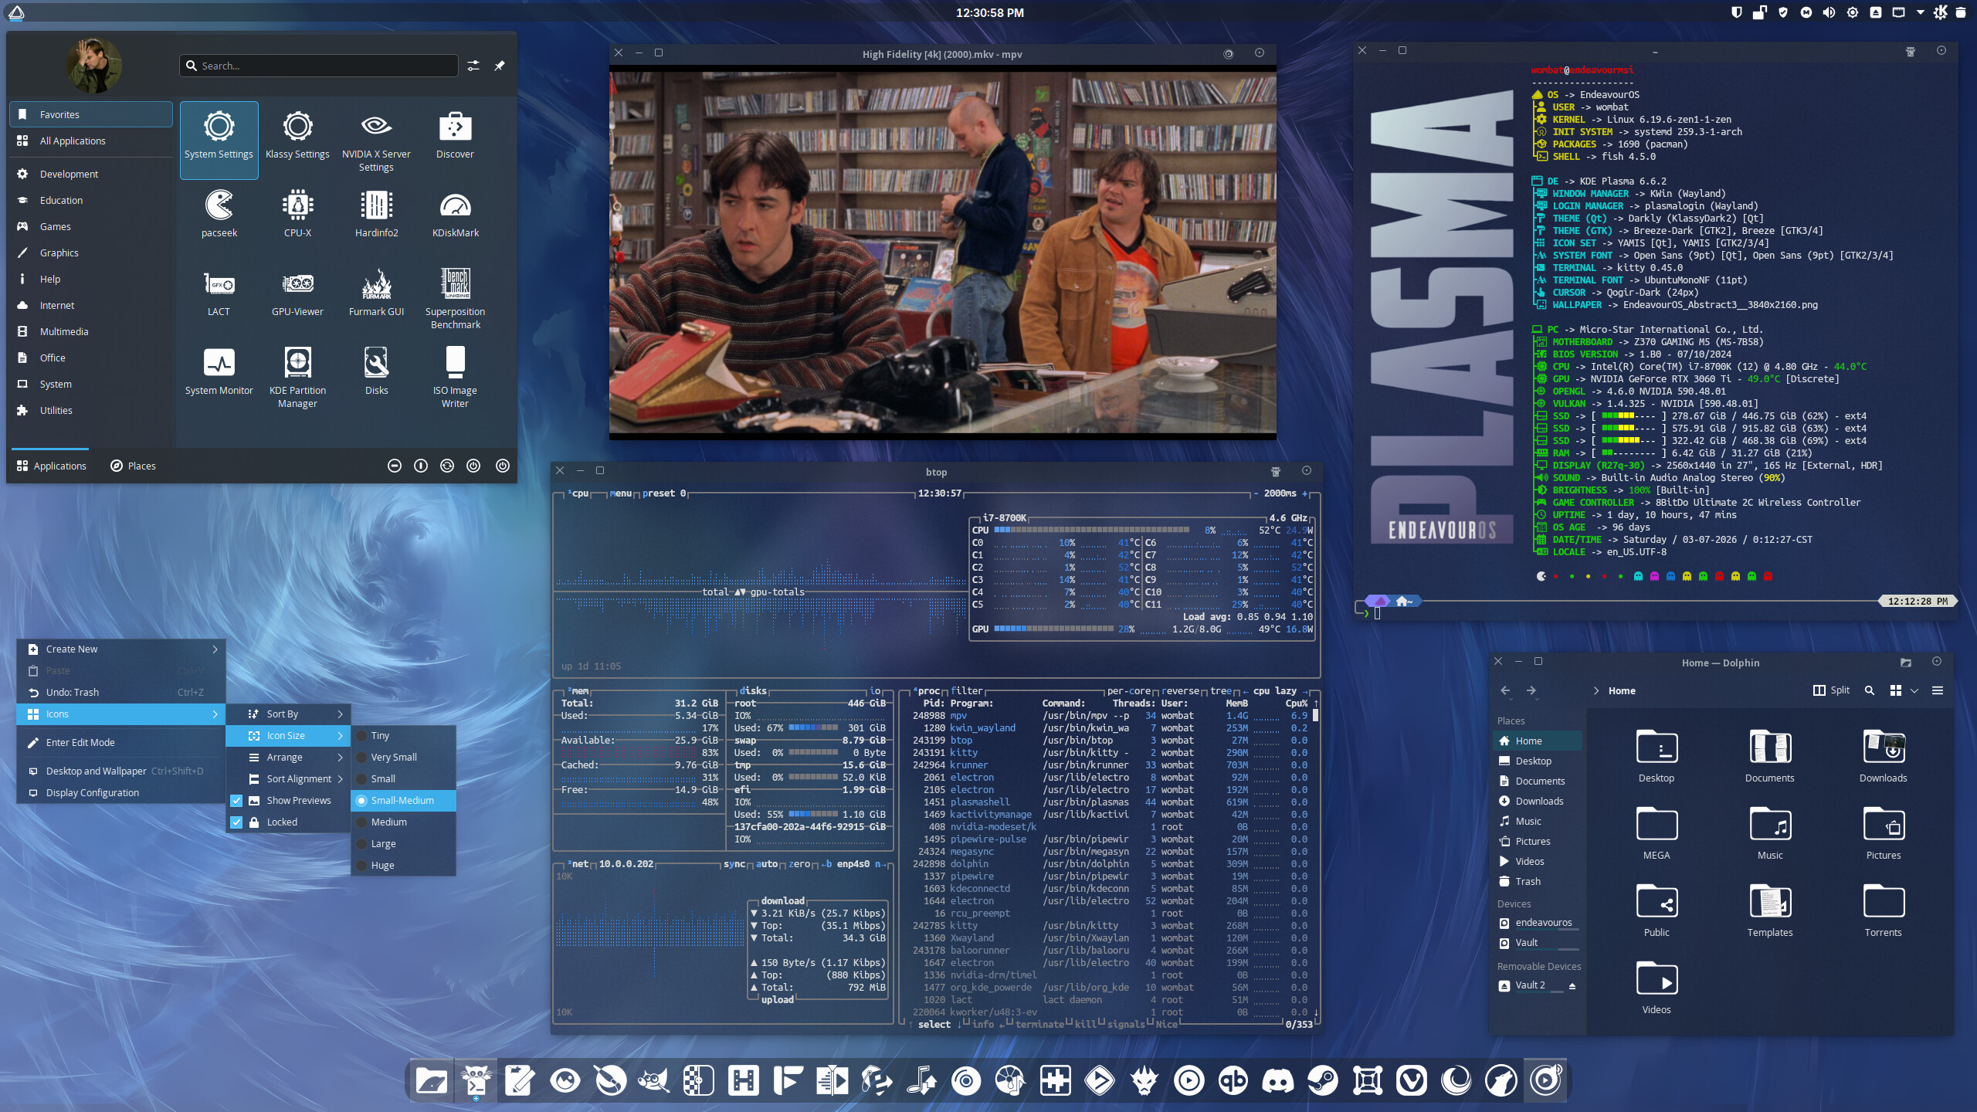Open the volume icon in system tray
The width and height of the screenshot is (1977, 1112).
(x=1829, y=12)
